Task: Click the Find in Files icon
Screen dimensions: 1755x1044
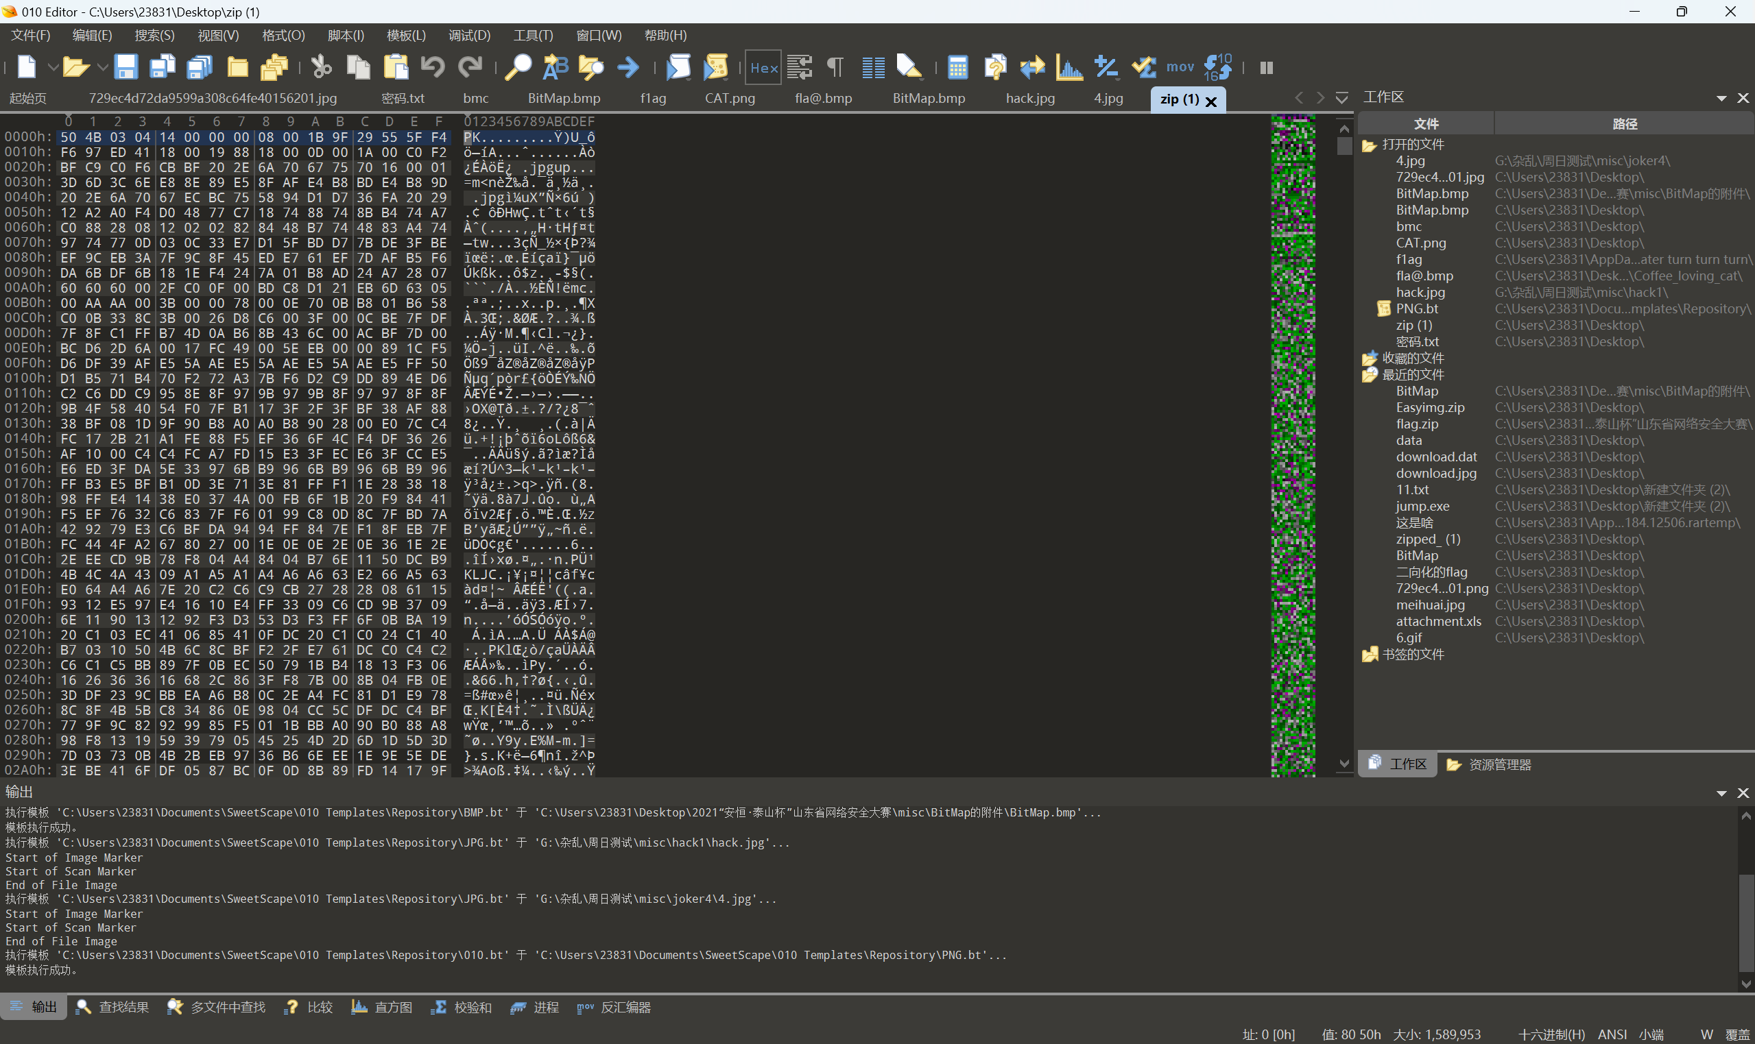Action: 591,68
